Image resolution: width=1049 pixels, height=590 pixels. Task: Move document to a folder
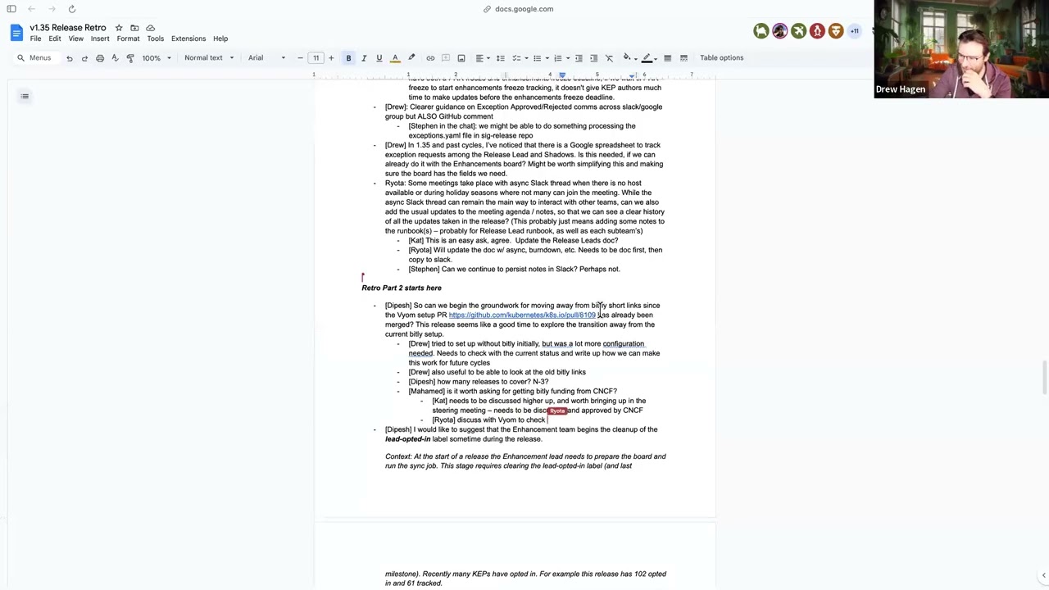(x=134, y=28)
